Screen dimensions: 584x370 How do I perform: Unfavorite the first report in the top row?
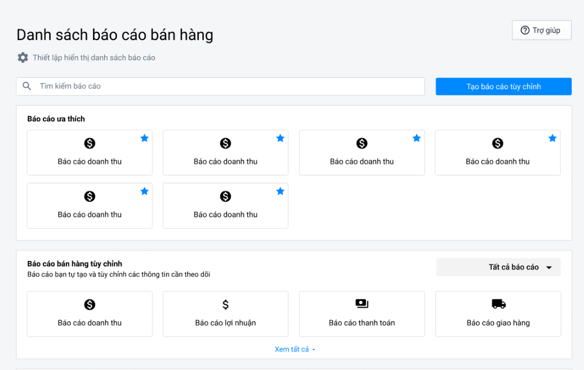pos(144,138)
